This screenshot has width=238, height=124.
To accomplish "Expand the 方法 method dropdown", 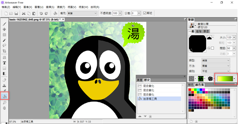I will point(215,66).
